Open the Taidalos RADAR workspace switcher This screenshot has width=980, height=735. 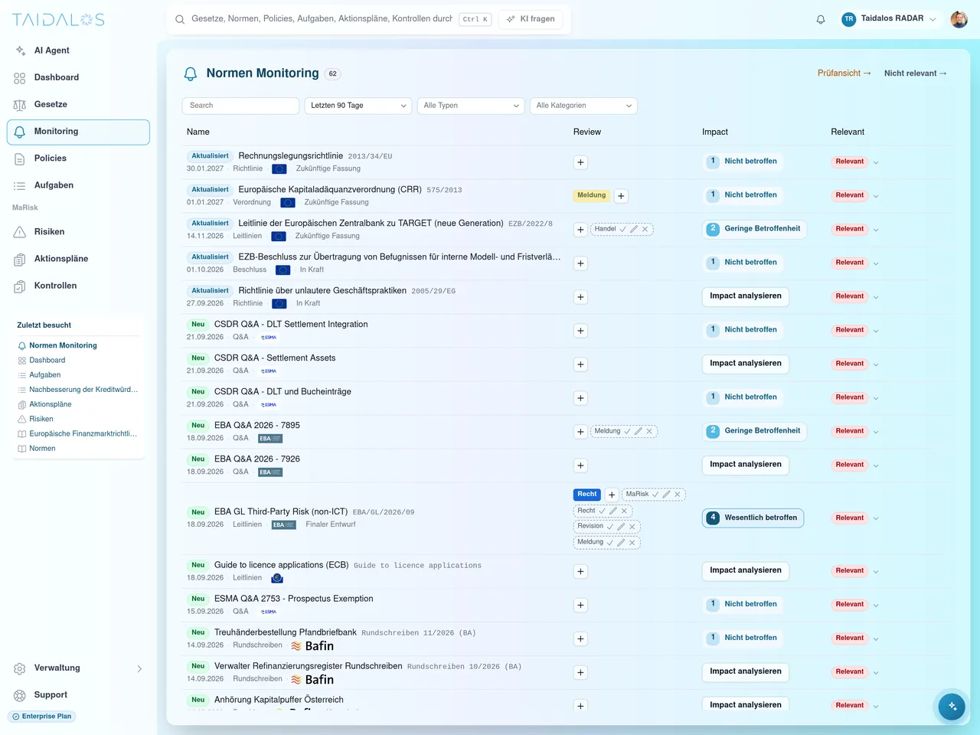(889, 19)
